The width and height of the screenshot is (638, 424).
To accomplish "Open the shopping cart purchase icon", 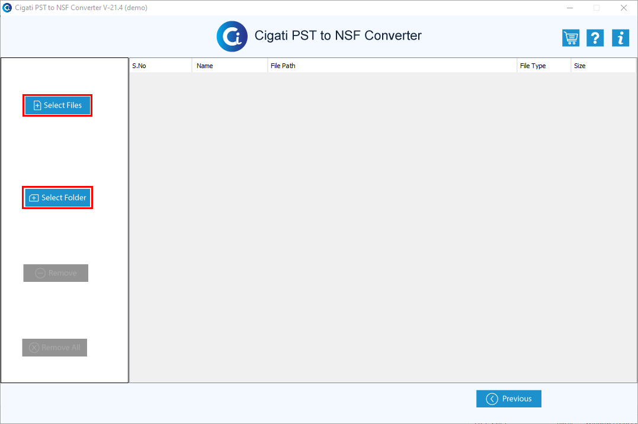I will tap(570, 38).
